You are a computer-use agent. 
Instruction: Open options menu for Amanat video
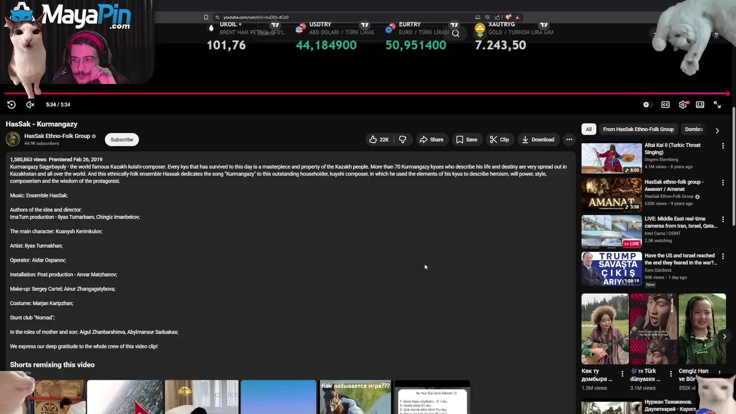[723, 183]
